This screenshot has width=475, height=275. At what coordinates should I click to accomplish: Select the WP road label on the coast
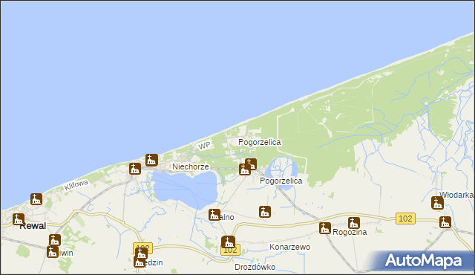point(204,146)
